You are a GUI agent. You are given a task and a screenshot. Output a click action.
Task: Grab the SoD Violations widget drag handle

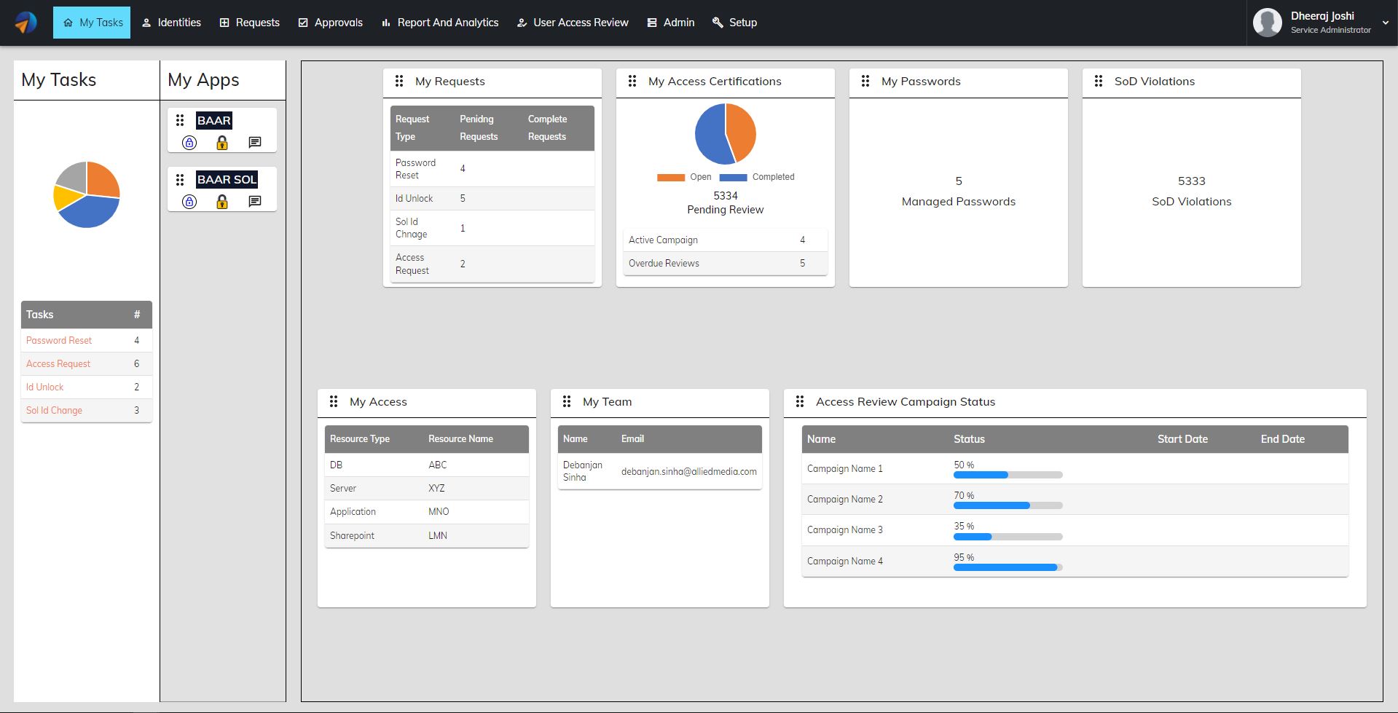pyautogui.click(x=1099, y=82)
